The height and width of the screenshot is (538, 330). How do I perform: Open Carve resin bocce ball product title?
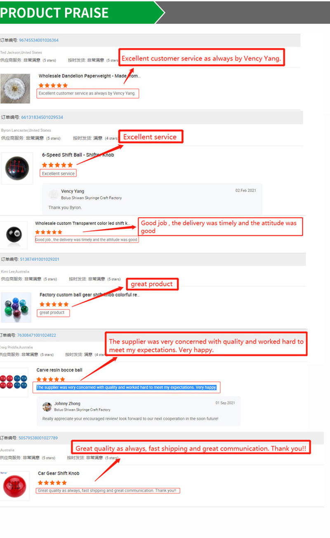pos(59,370)
